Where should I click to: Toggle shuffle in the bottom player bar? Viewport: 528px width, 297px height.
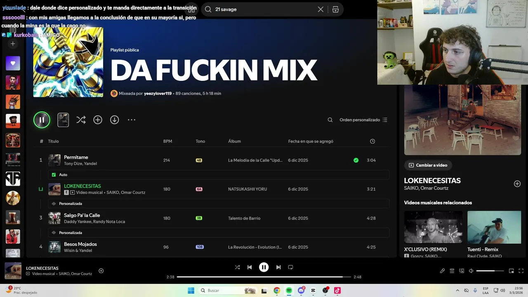point(237,267)
